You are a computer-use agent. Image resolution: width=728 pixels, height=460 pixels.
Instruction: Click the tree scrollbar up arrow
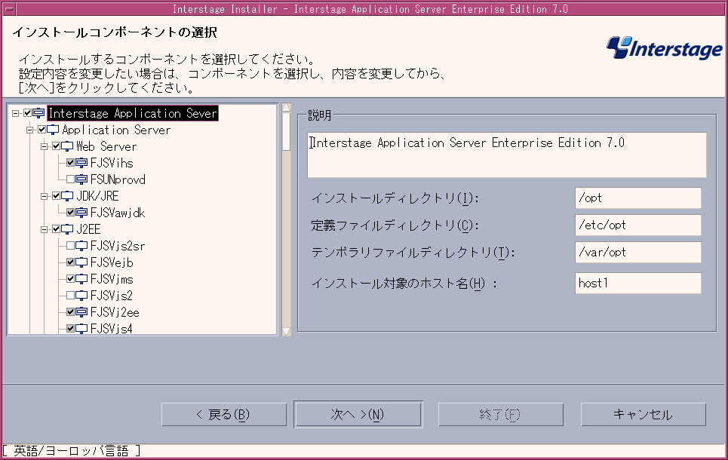click(x=287, y=108)
